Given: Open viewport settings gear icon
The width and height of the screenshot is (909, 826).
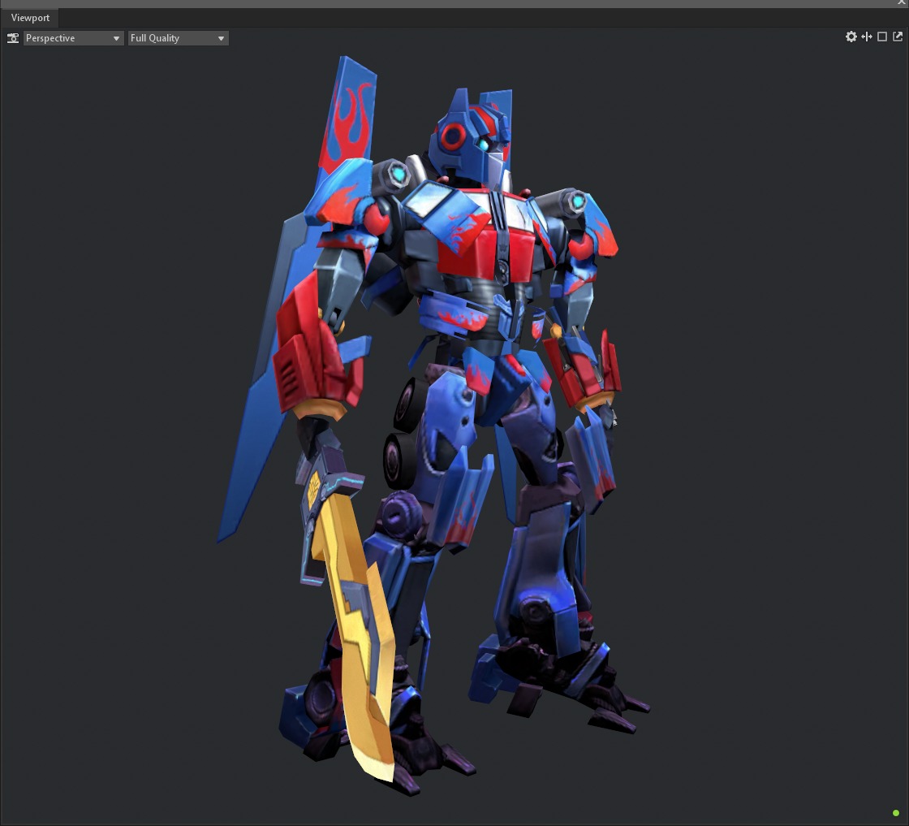Looking at the screenshot, I should pyautogui.click(x=851, y=37).
